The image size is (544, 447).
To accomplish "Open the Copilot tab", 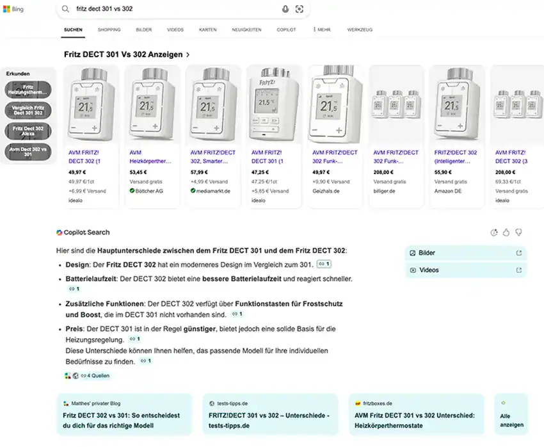I will 286,30.
